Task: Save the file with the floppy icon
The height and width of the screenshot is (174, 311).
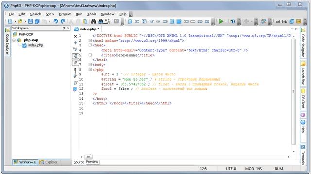Action: (x=30, y=21)
